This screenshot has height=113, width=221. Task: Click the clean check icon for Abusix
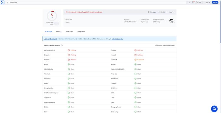click(69, 64)
